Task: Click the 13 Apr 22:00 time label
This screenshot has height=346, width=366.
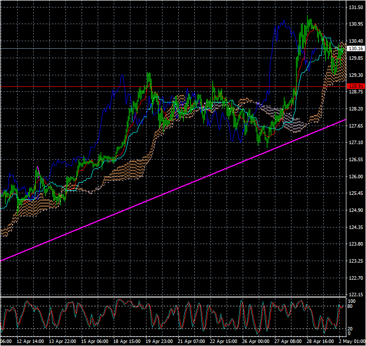Action: (x=62, y=341)
